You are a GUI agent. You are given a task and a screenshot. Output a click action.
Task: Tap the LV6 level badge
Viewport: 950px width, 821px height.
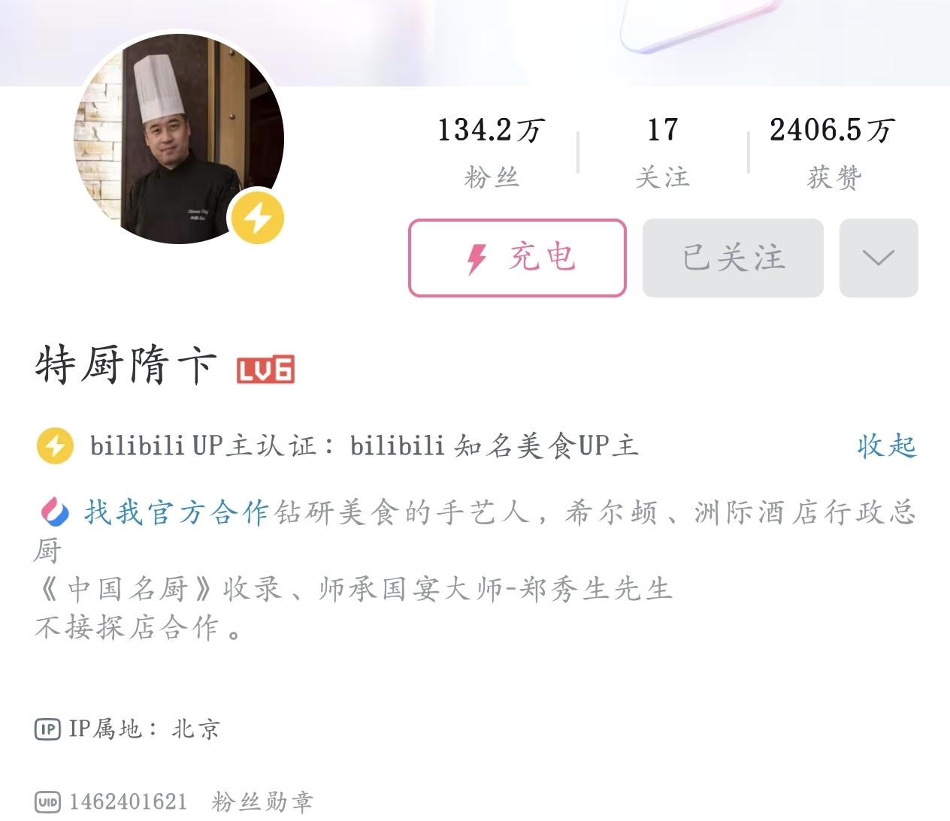266,370
